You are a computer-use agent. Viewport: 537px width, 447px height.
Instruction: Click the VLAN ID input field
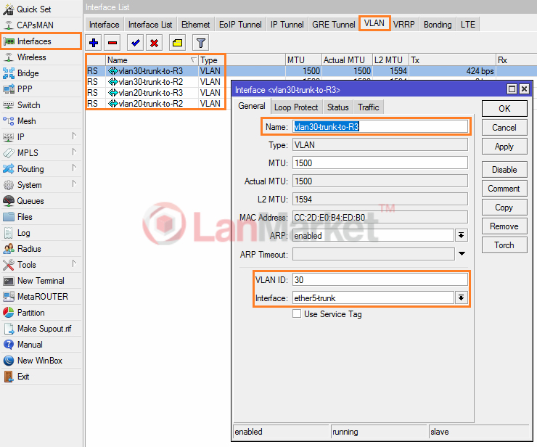click(x=380, y=279)
